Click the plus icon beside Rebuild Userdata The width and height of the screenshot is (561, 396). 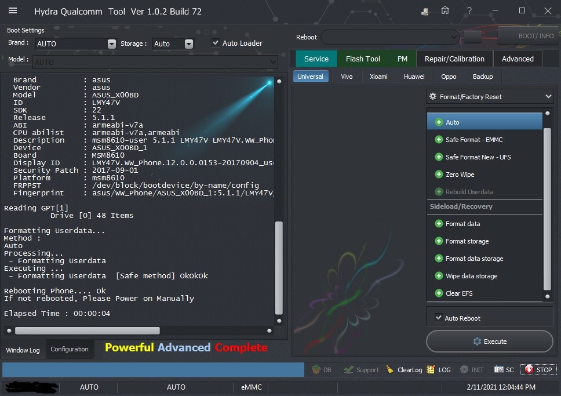439,191
